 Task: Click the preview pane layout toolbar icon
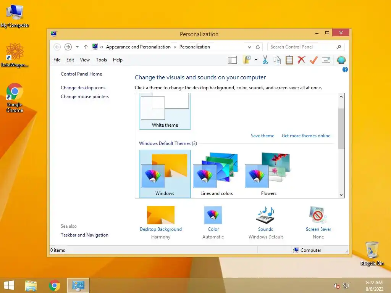(232, 60)
